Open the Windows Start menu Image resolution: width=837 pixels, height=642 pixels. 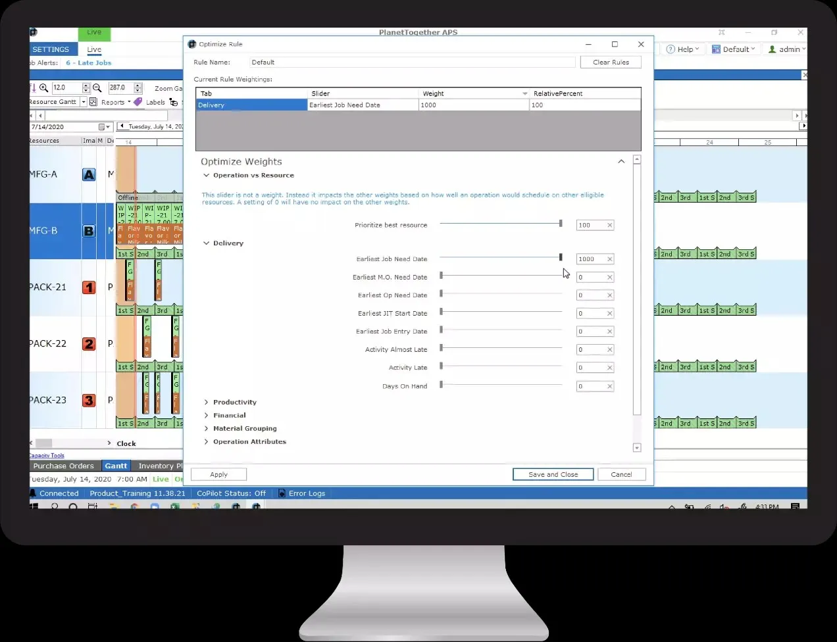34,506
